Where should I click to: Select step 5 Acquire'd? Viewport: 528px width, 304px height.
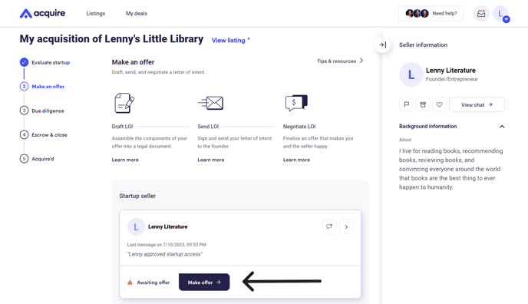click(x=37, y=159)
